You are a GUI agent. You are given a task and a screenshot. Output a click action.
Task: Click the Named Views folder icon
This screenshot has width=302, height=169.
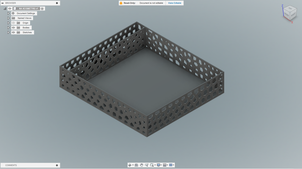[13, 18]
